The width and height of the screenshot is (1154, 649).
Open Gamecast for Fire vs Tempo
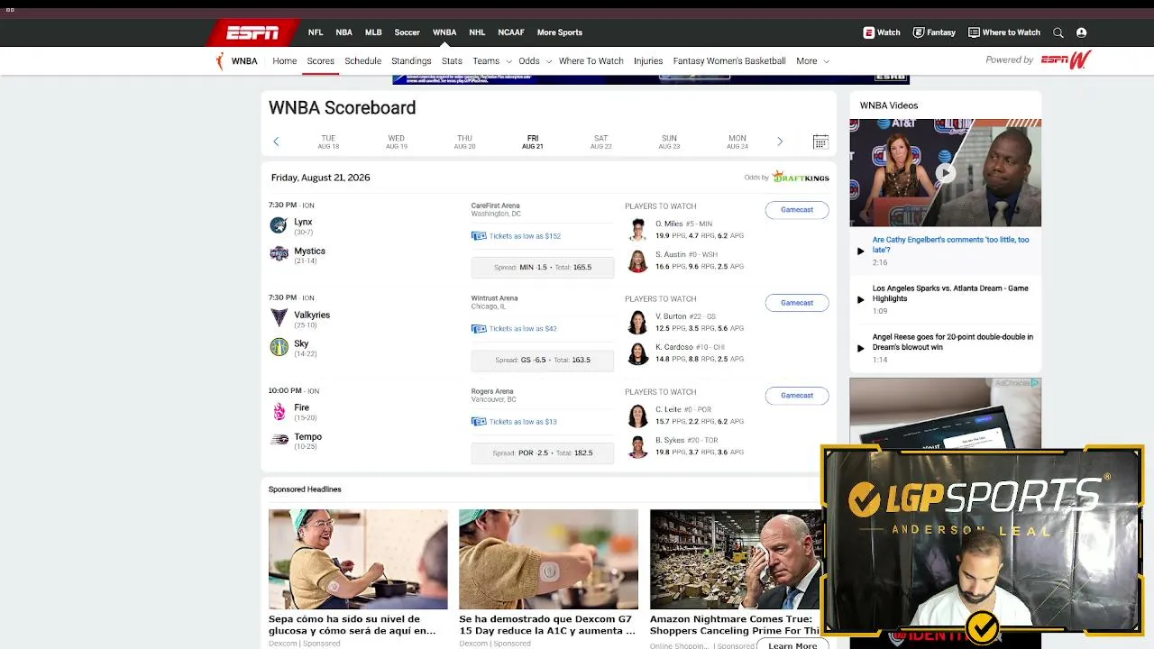point(797,396)
